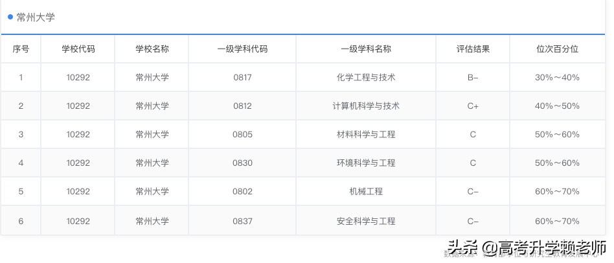This screenshot has width=614, height=263.
Task: Click the 环境科学与工程 row entry
Action: tap(366, 163)
